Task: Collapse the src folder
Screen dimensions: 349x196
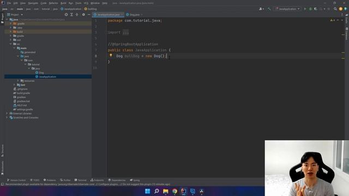Action: coord(10,44)
